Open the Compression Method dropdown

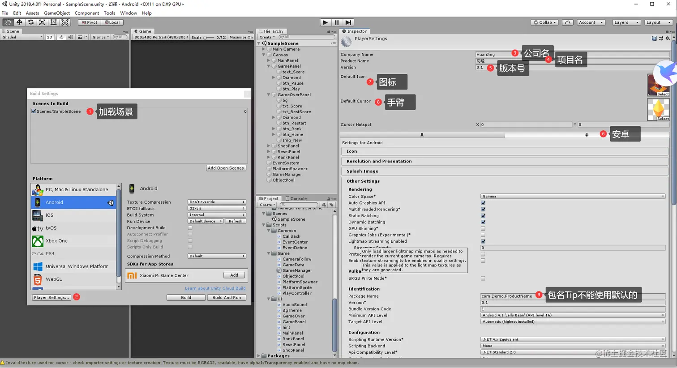217,256
